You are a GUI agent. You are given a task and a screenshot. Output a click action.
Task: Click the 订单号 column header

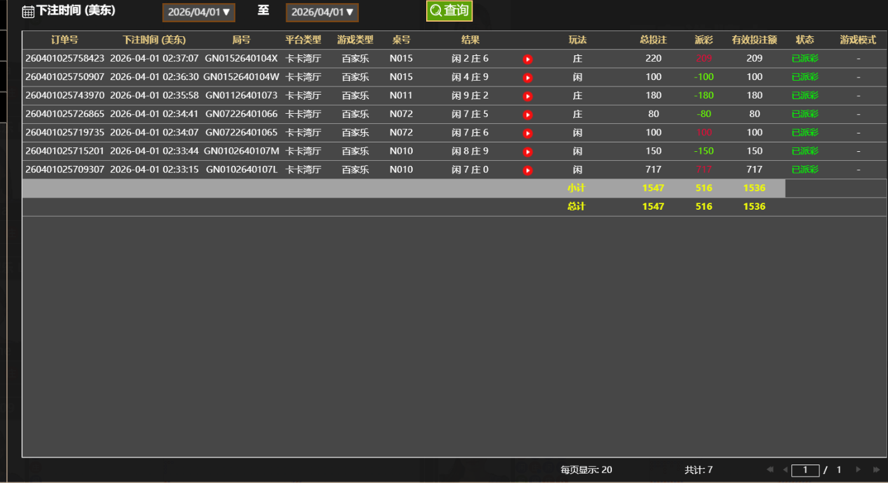[64, 40]
